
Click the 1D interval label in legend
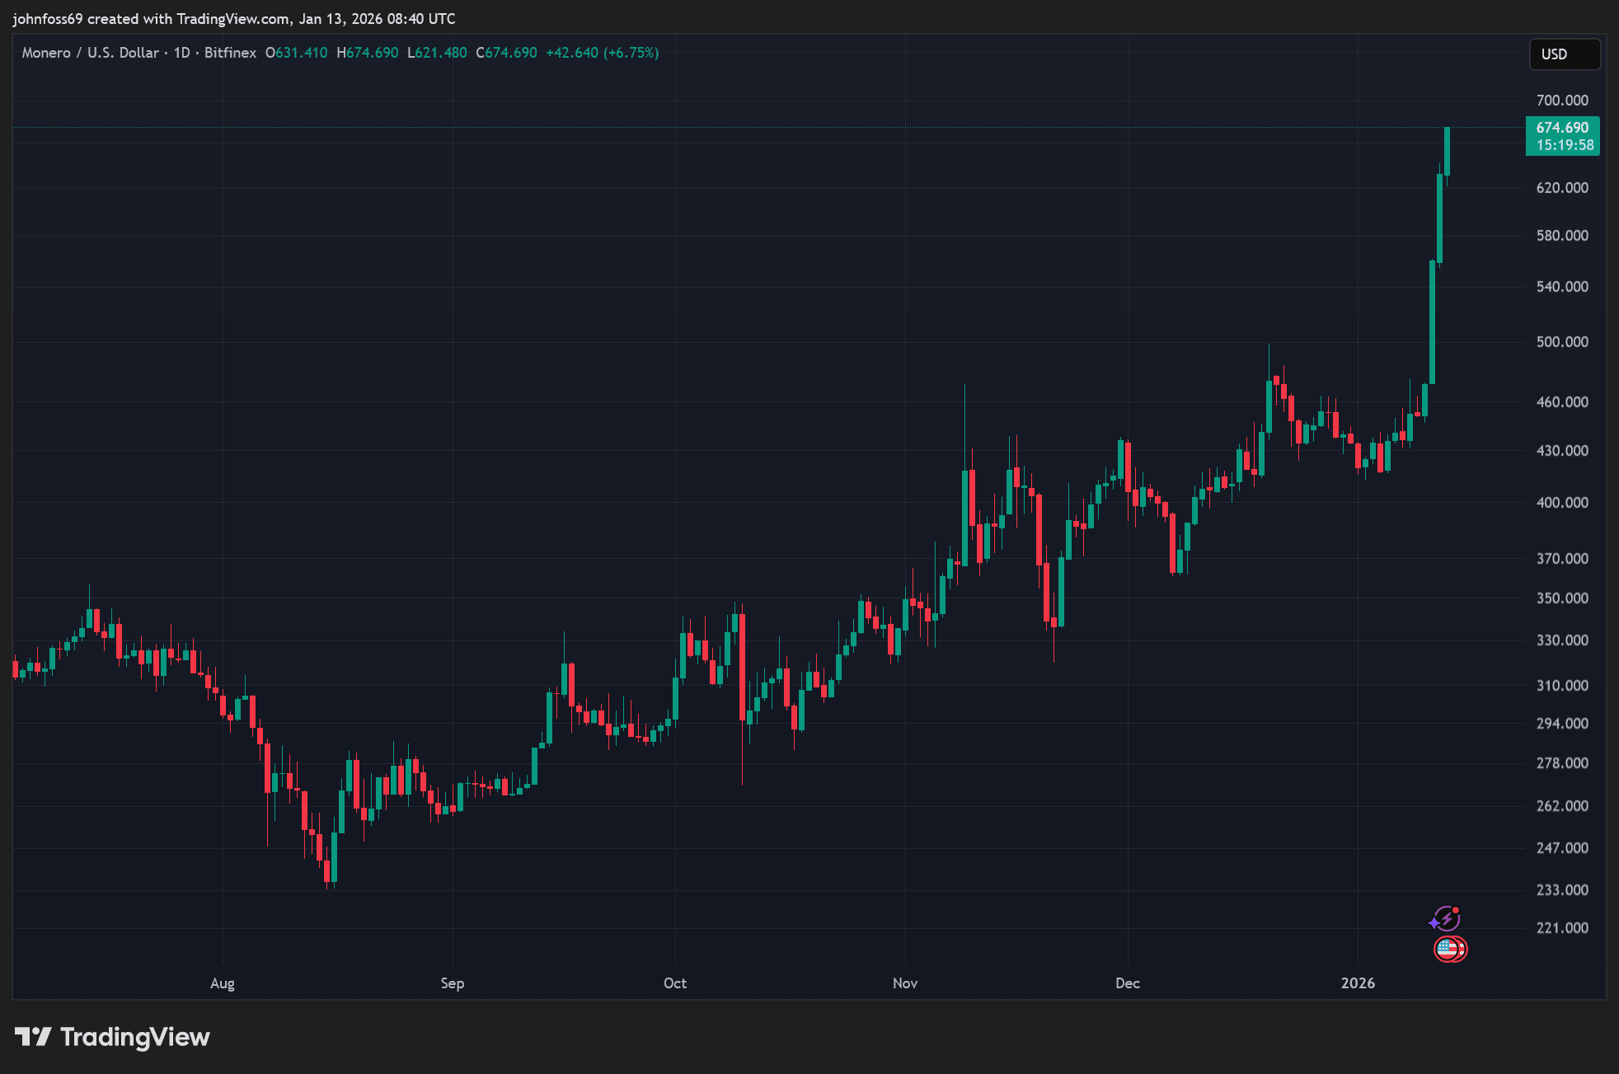click(x=181, y=53)
